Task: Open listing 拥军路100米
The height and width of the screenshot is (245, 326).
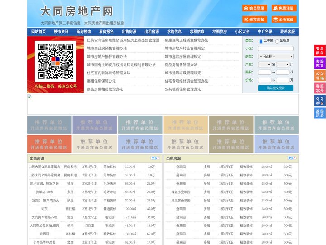Action: [44, 192]
